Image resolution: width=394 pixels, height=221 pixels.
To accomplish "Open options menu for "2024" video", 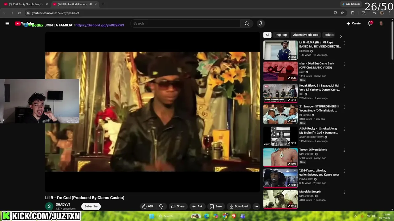I will (344, 171).
